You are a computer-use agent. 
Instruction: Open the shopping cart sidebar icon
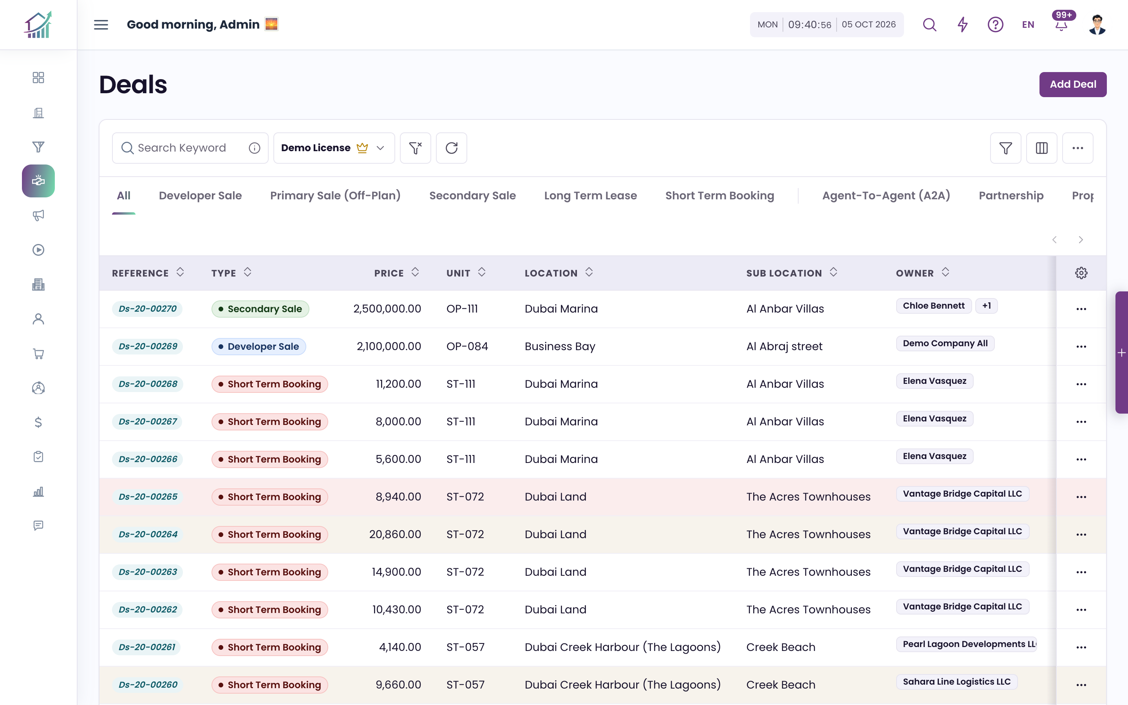pyautogui.click(x=38, y=353)
